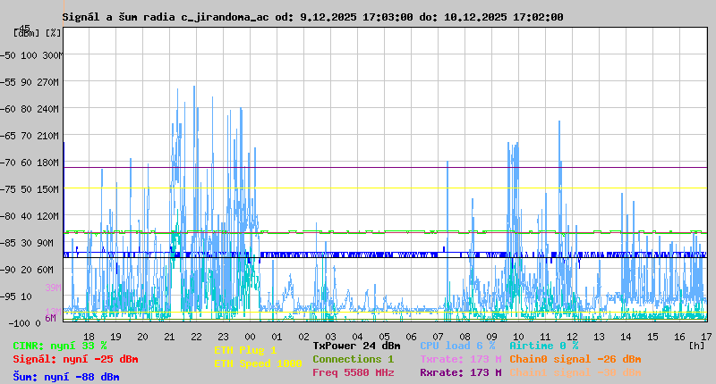
Task: Select the 'CINR: nyní 33 %' legend entry
Action: point(60,346)
